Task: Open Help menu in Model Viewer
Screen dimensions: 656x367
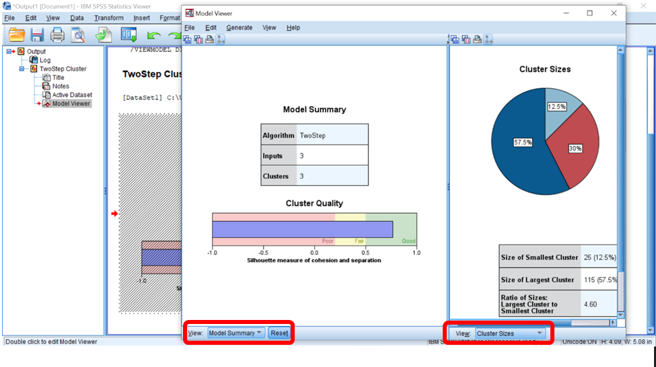Action: point(293,28)
